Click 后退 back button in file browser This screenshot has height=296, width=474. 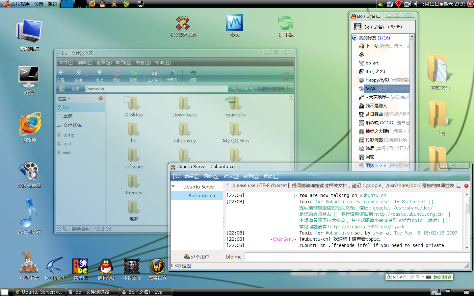point(61,75)
